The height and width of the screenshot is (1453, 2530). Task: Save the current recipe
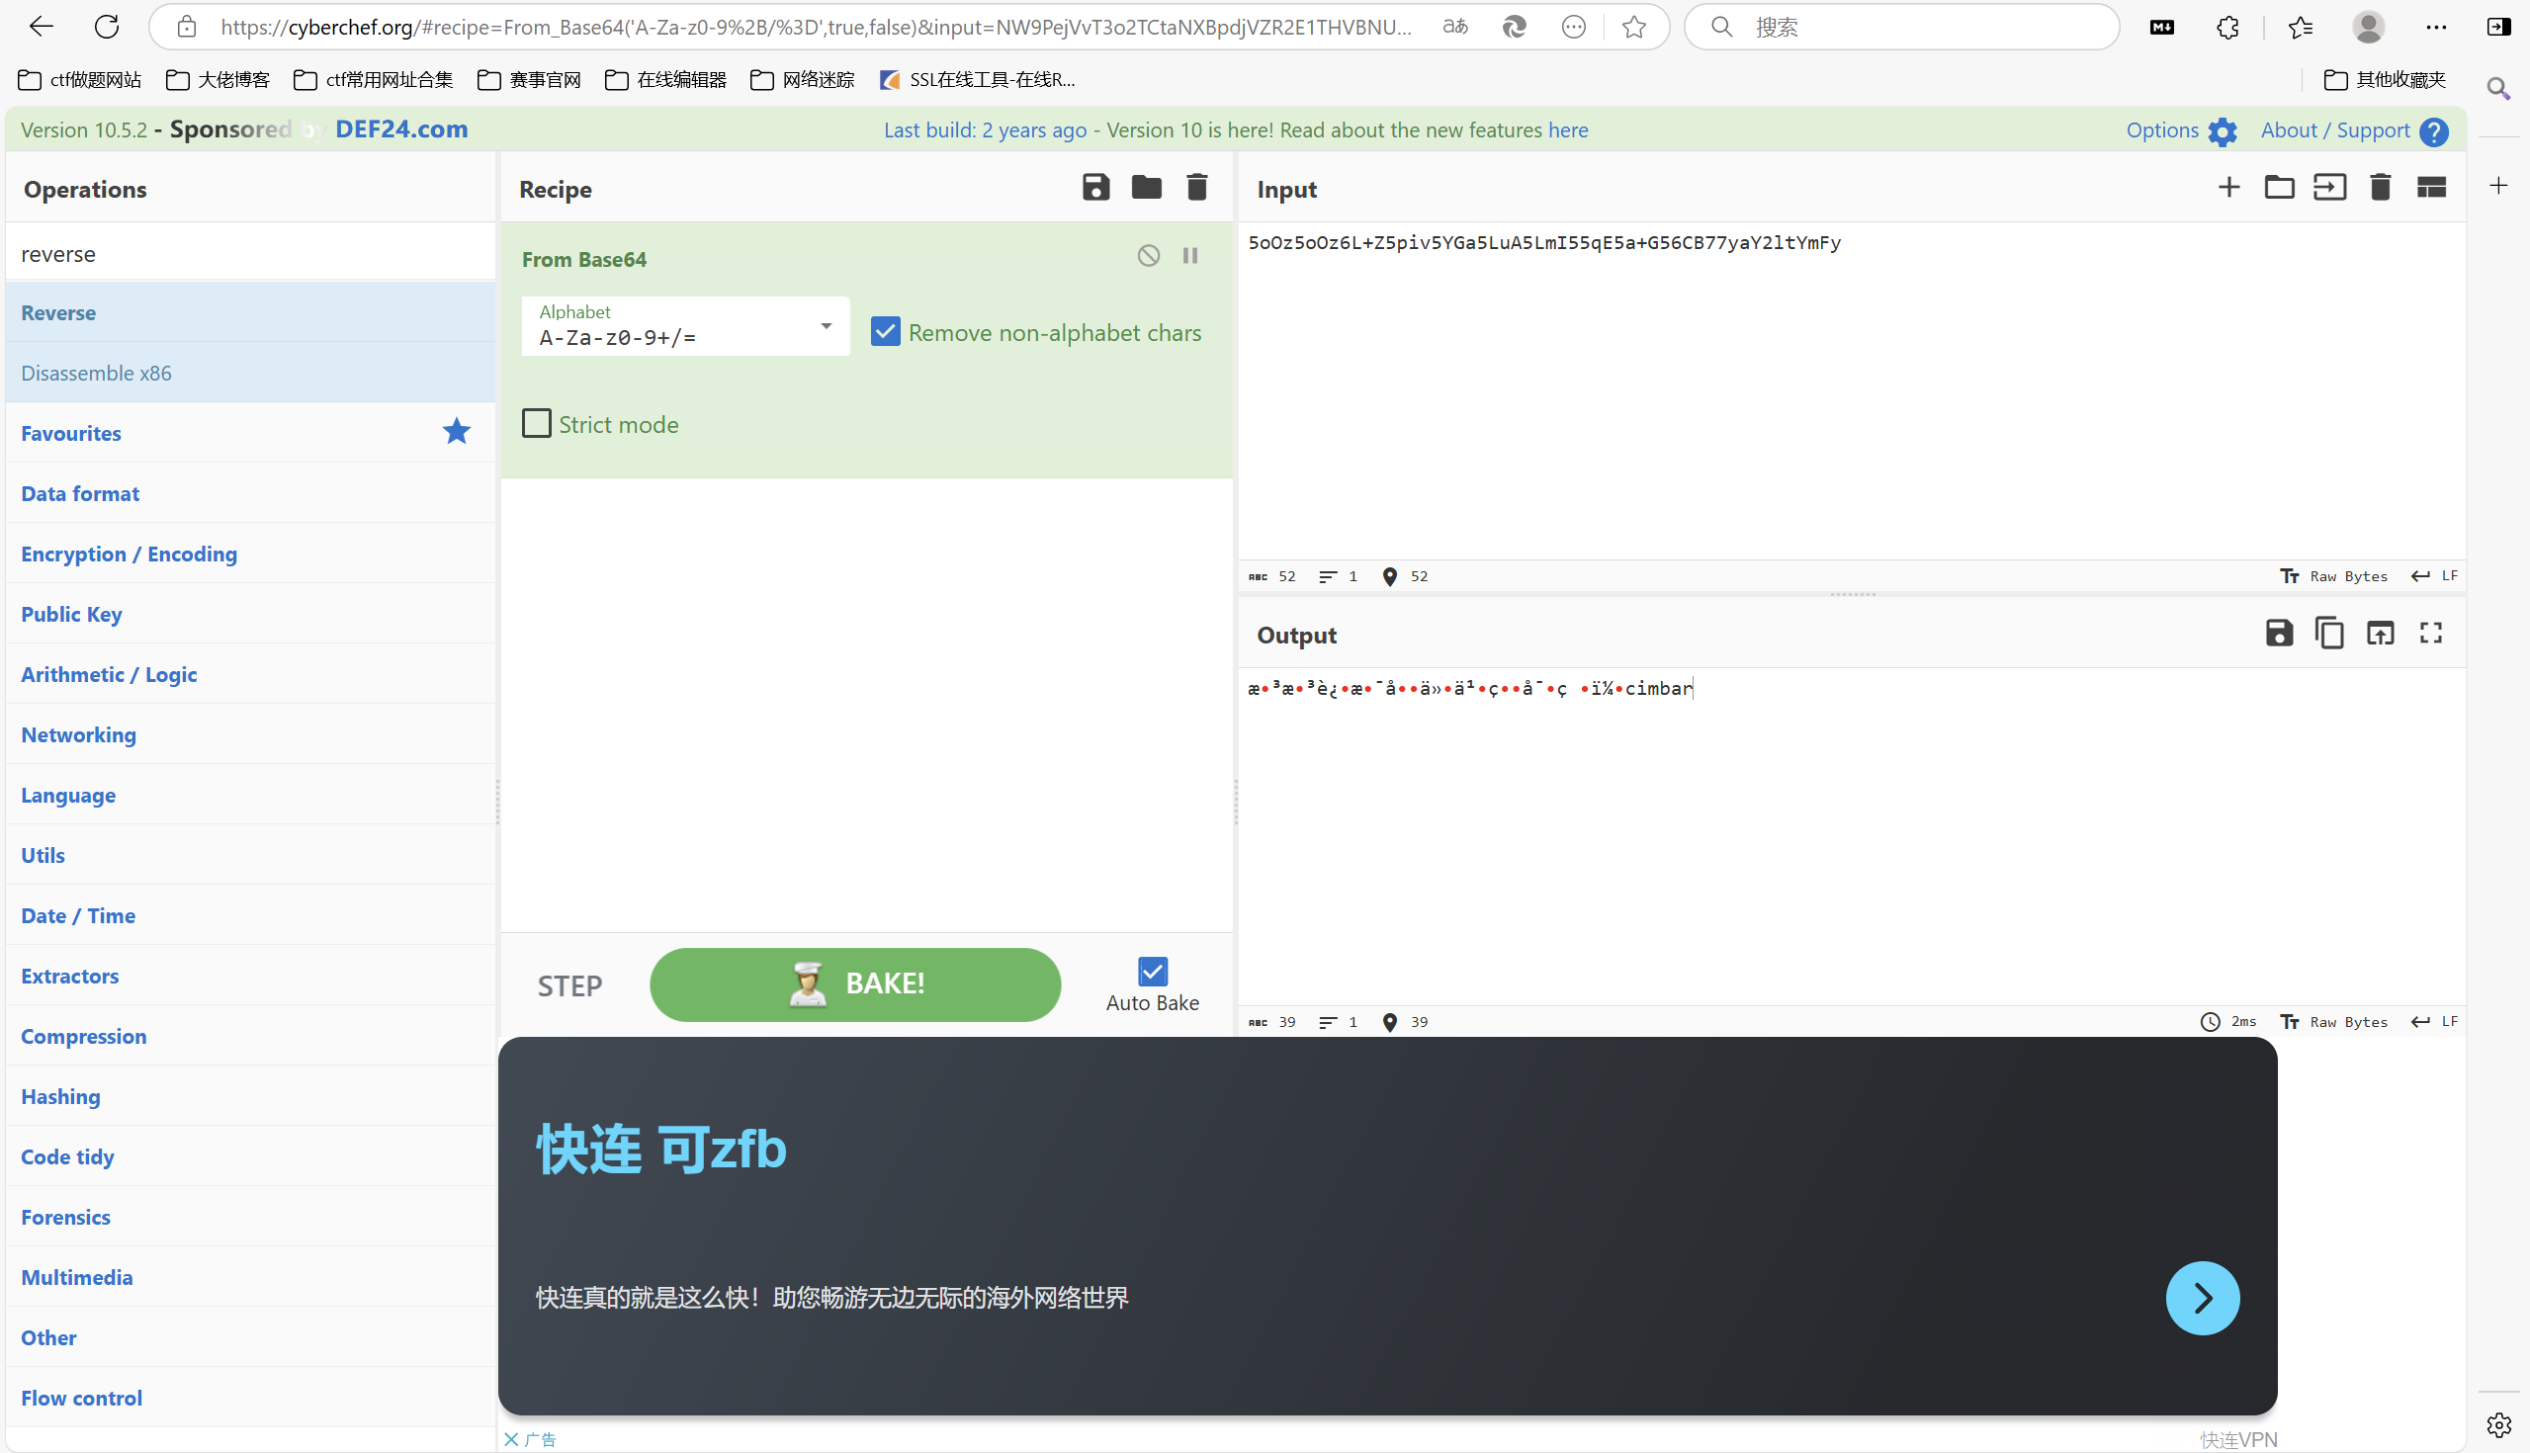[1095, 188]
